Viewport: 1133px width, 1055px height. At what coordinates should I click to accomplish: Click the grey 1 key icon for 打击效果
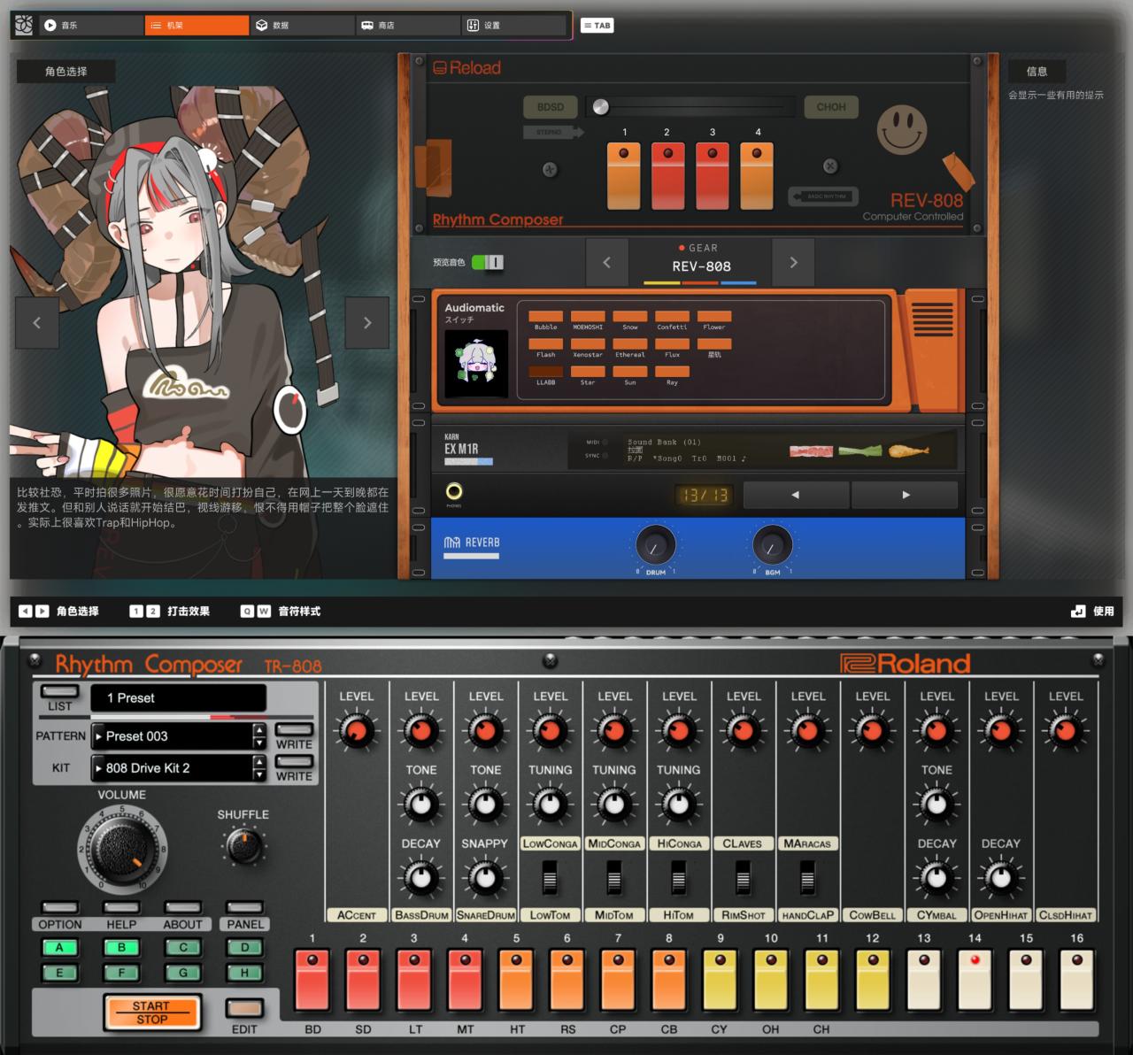coord(136,611)
